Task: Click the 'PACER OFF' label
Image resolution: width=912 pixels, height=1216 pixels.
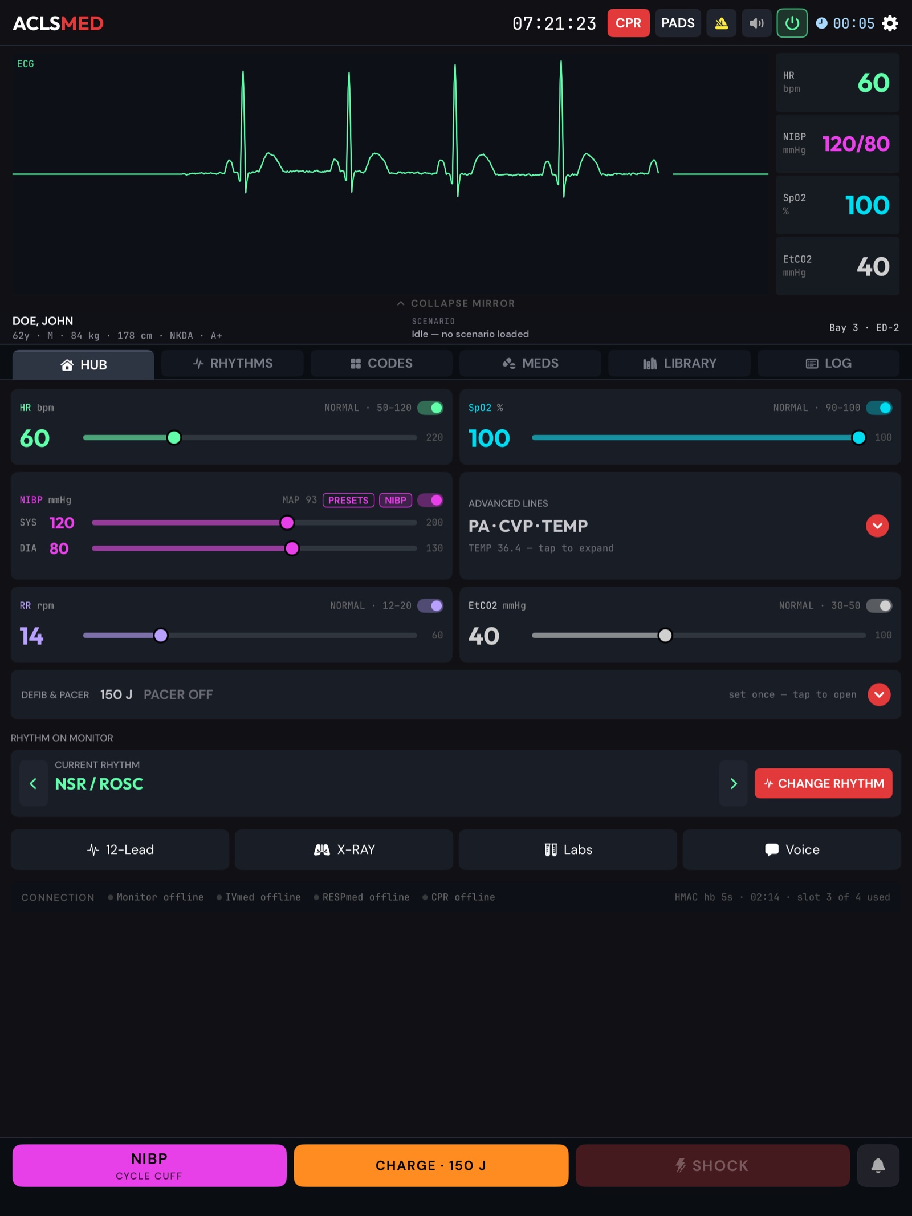Action: click(178, 694)
